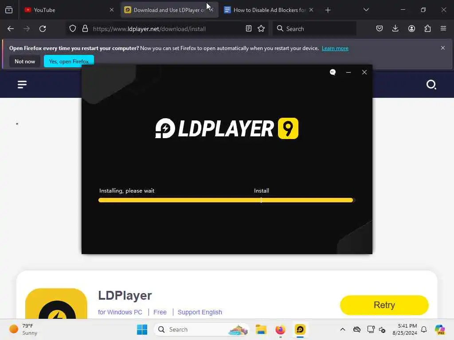Close the How to Disable Ad Blockers tab
The height and width of the screenshot is (340, 454).
click(311, 10)
